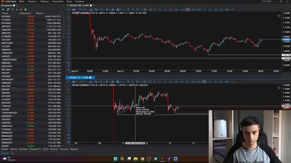Toggle pin on OPUSDT 5M tab
Image resolution: width=291 pixels, height=163 pixels.
point(91,5)
